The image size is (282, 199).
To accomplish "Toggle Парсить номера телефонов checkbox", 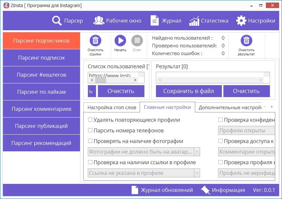I will point(90,131).
